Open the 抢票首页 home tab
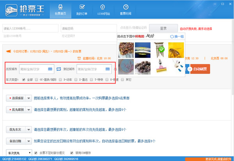234x161 pixels. click(60, 9)
